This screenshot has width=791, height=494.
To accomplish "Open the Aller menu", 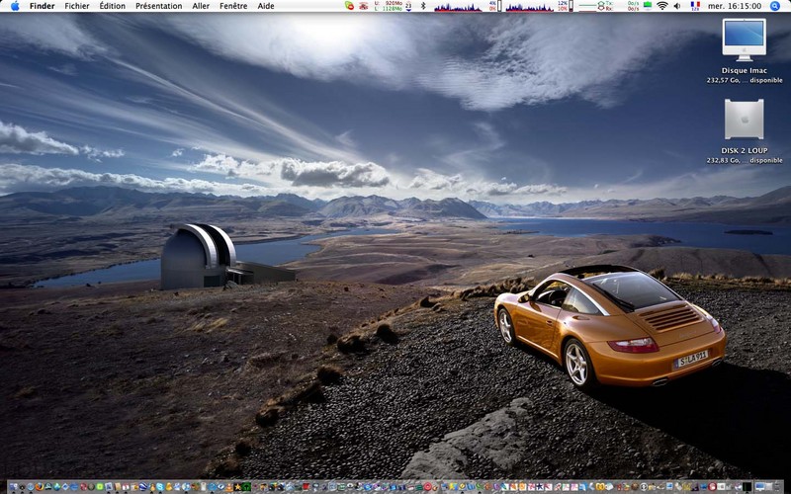I will click(201, 6).
